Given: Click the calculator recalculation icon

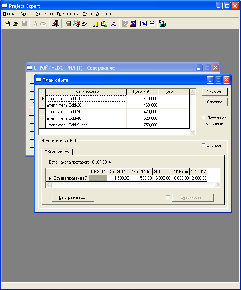Looking at the screenshot, I should click(162, 23).
